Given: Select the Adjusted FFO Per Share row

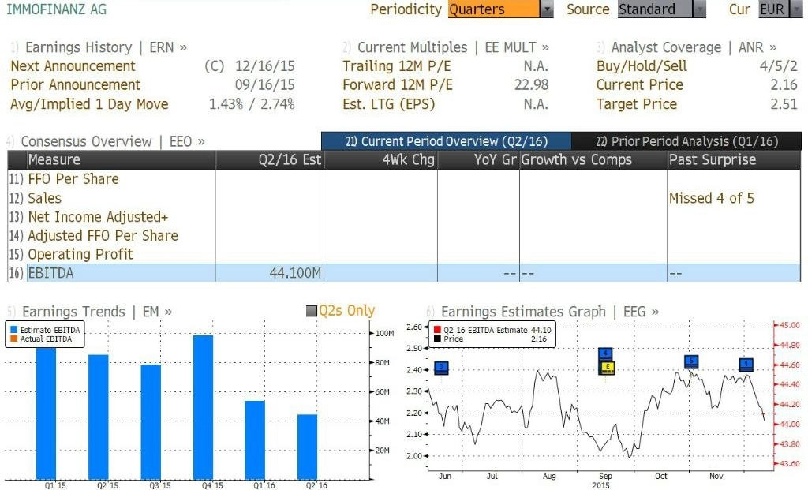Looking at the screenshot, I should tap(404, 235).
